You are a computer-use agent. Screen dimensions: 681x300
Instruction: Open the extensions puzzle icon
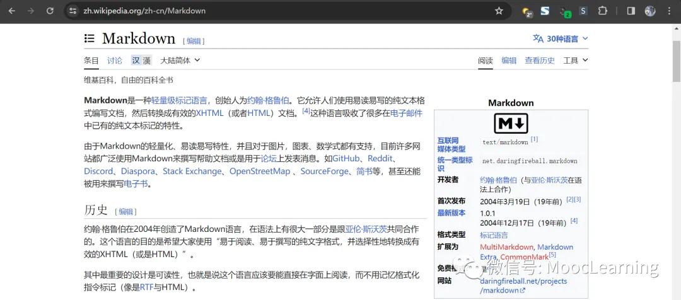coord(602,11)
